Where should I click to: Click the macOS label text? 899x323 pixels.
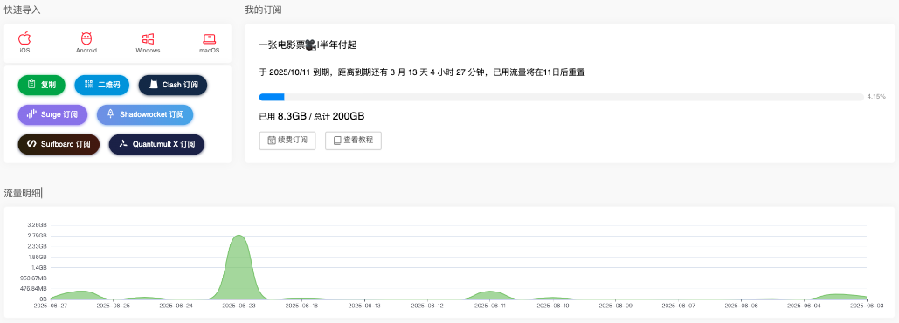coord(210,51)
